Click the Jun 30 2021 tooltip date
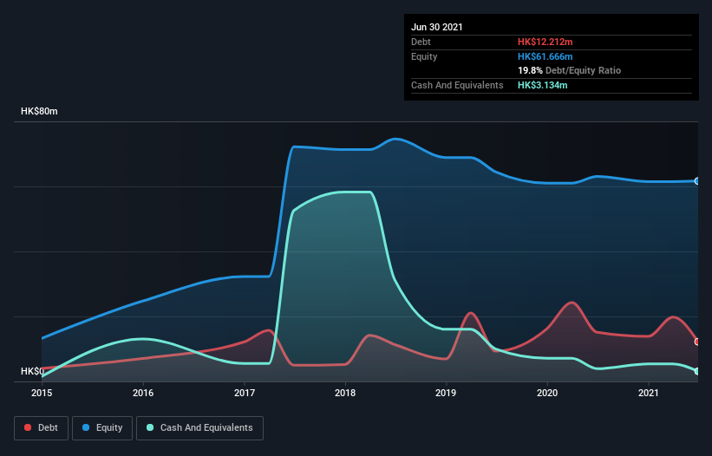 tap(437, 27)
